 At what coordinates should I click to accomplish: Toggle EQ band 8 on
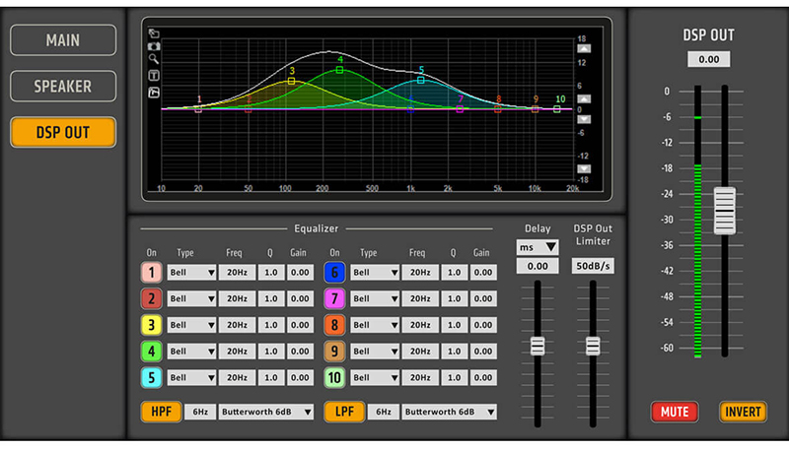point(334,325)
